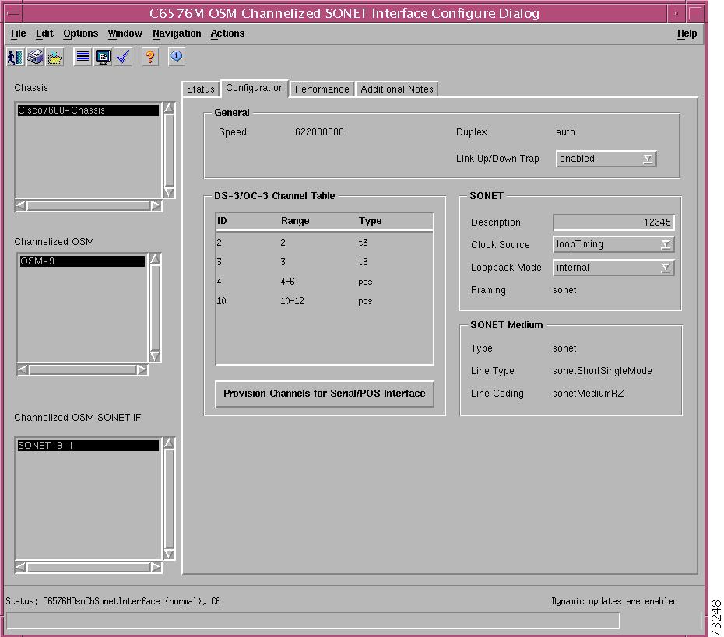Open the Help menu
The image size is (724, 637).
tap(687, 33)
